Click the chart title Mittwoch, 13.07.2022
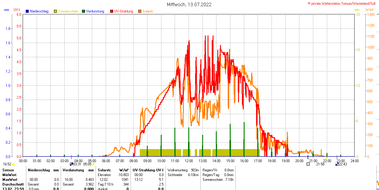379x190 pixels. (189, 4)
